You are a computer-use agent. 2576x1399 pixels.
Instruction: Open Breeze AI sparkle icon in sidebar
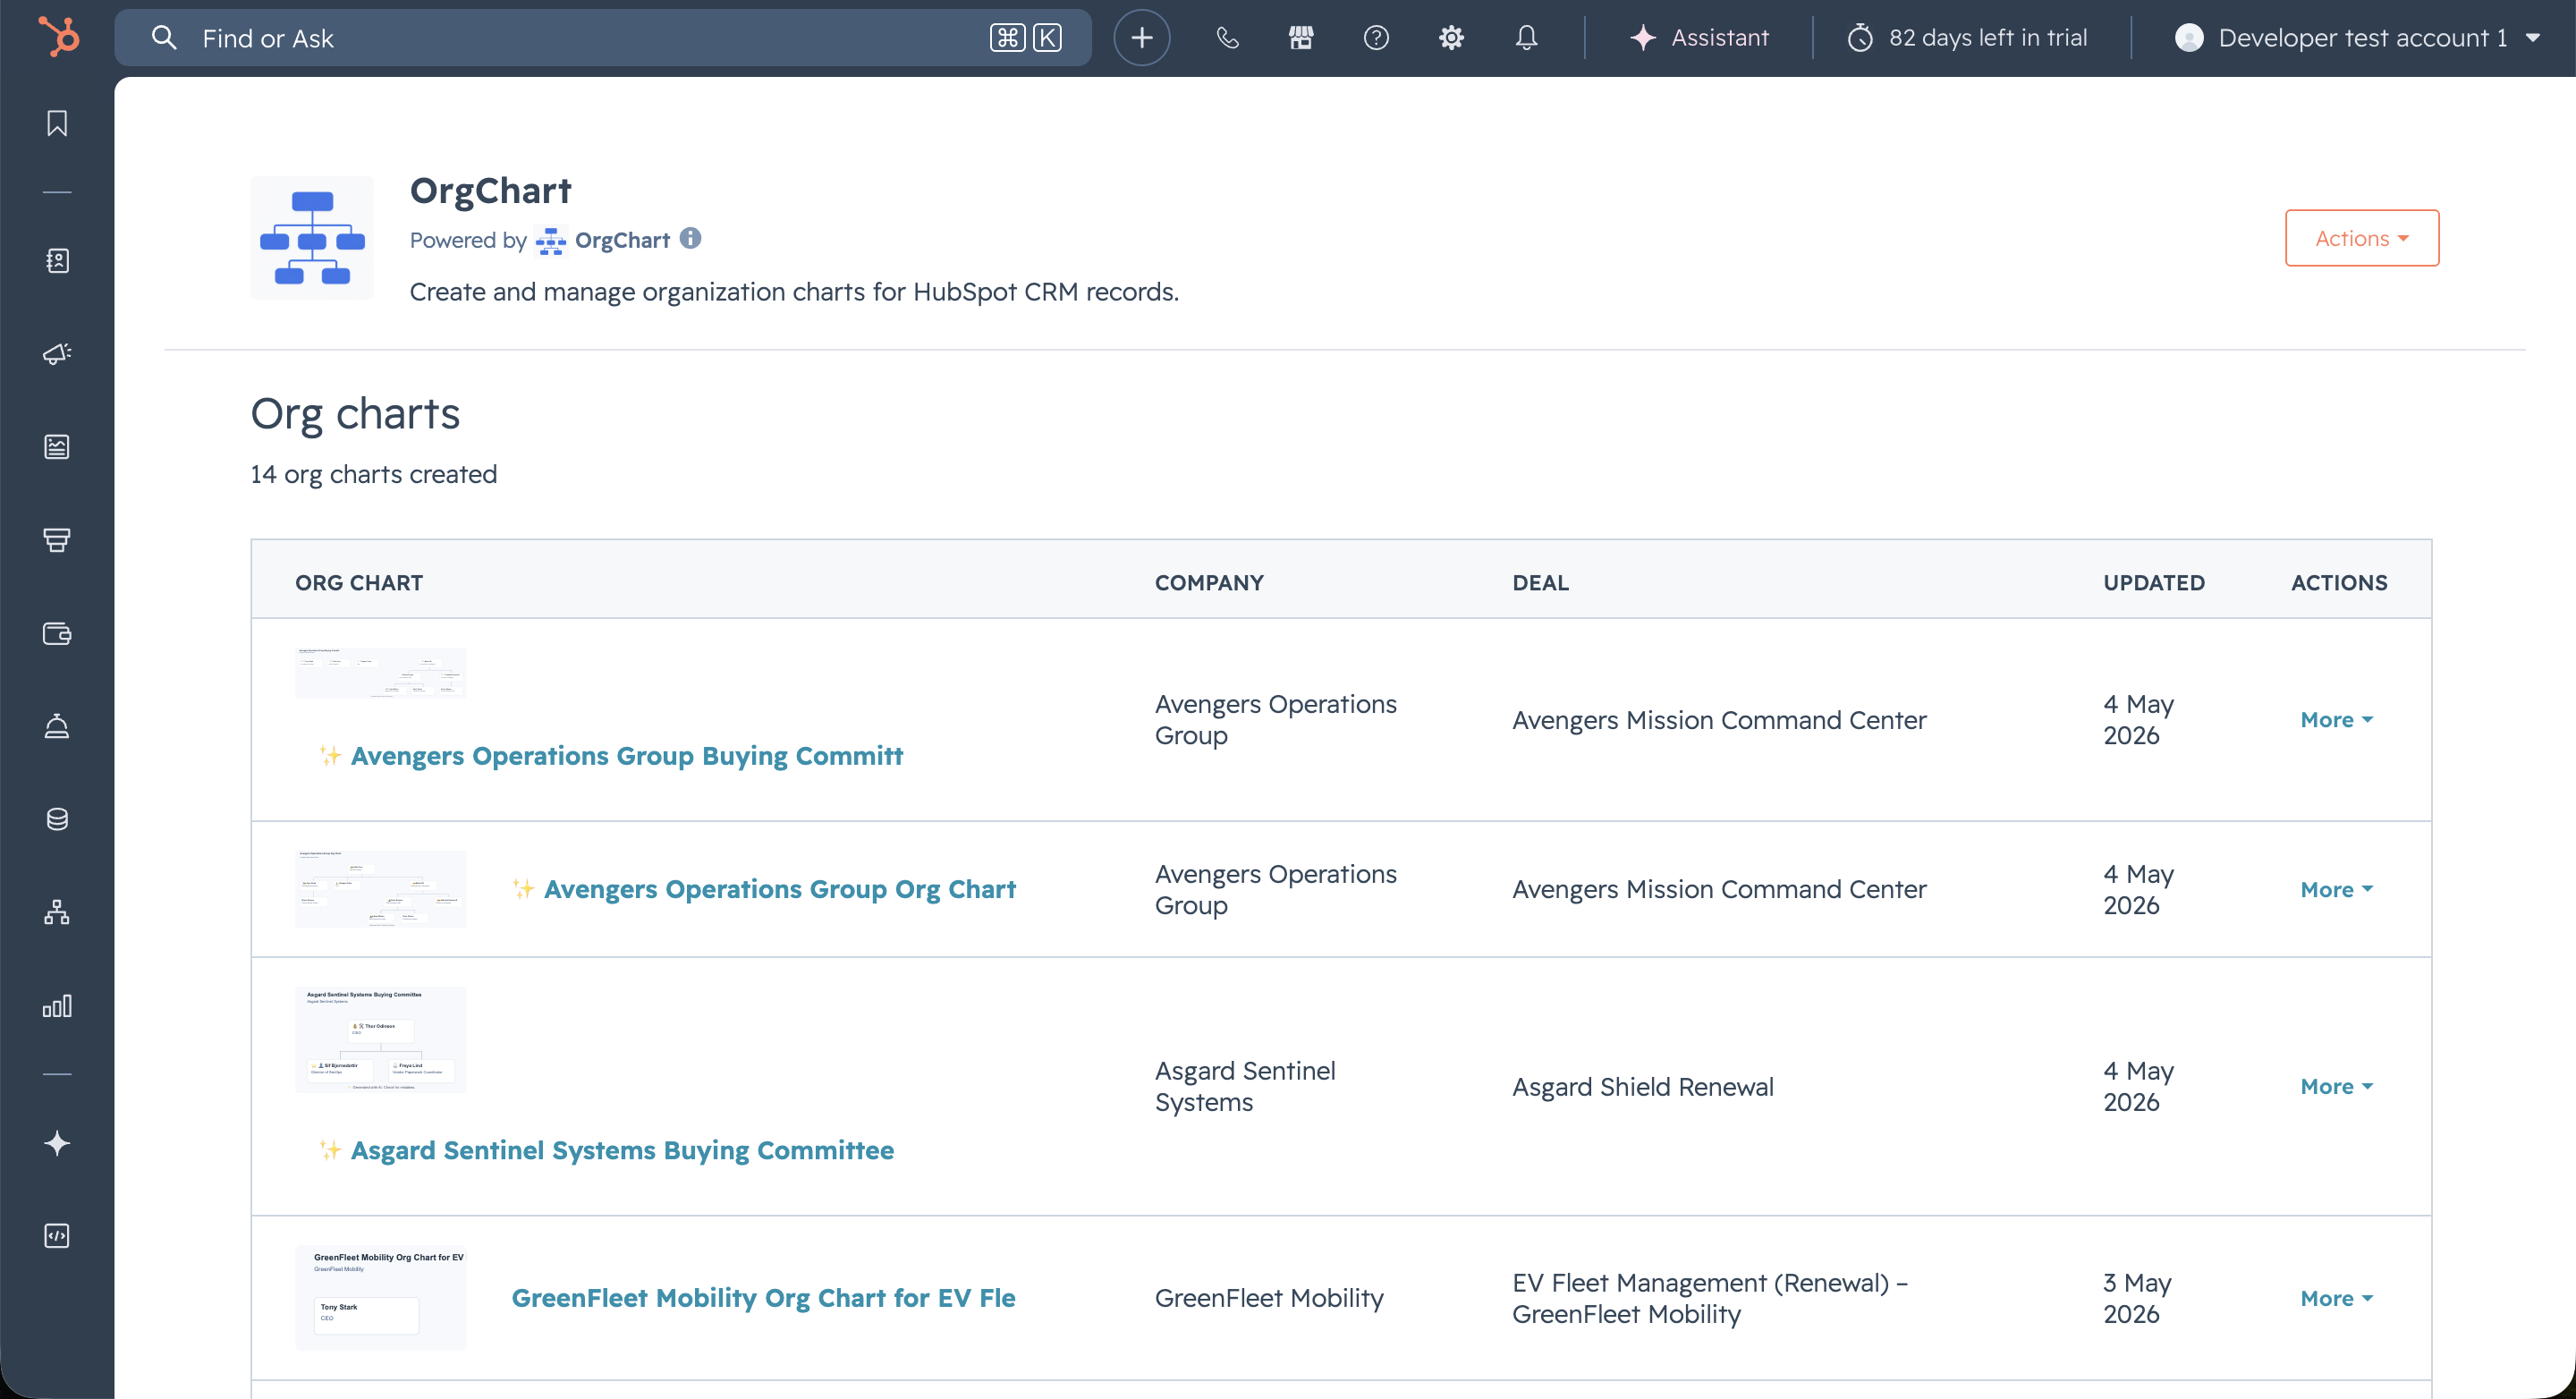(x=57, y=1143)
